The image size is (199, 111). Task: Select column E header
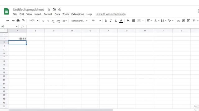(x=90, y=31)
